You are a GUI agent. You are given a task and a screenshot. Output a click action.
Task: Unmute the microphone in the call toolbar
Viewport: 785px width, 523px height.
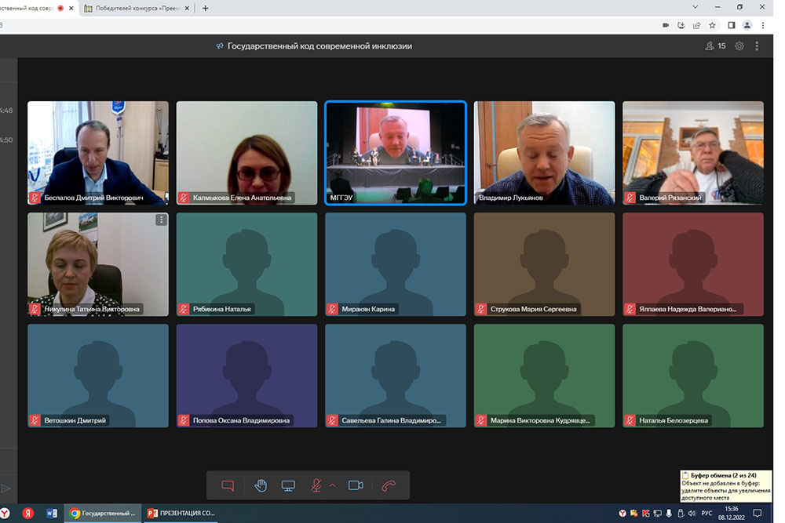pyautogui.click(x=316, y=485)
